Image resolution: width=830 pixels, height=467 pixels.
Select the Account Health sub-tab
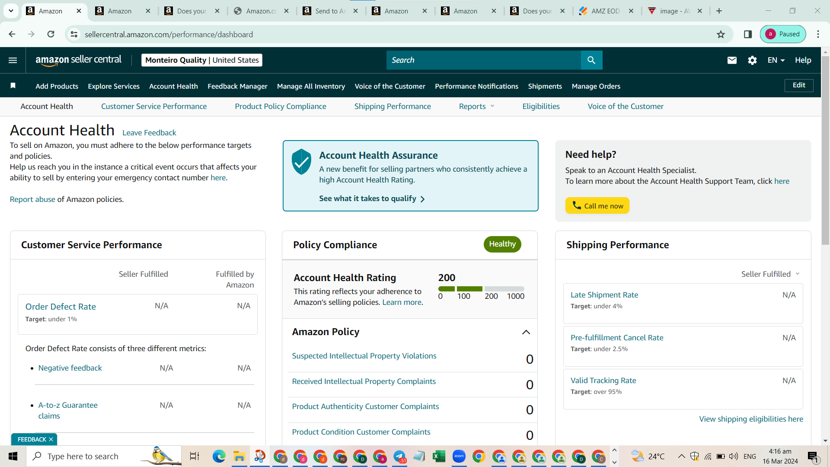point(47,106)
